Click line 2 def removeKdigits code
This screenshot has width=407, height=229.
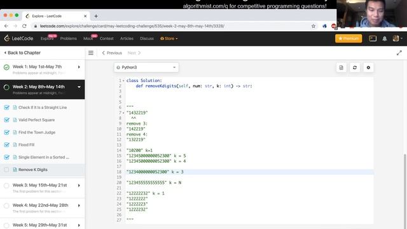pyautogui.click(x=194, y=86)
